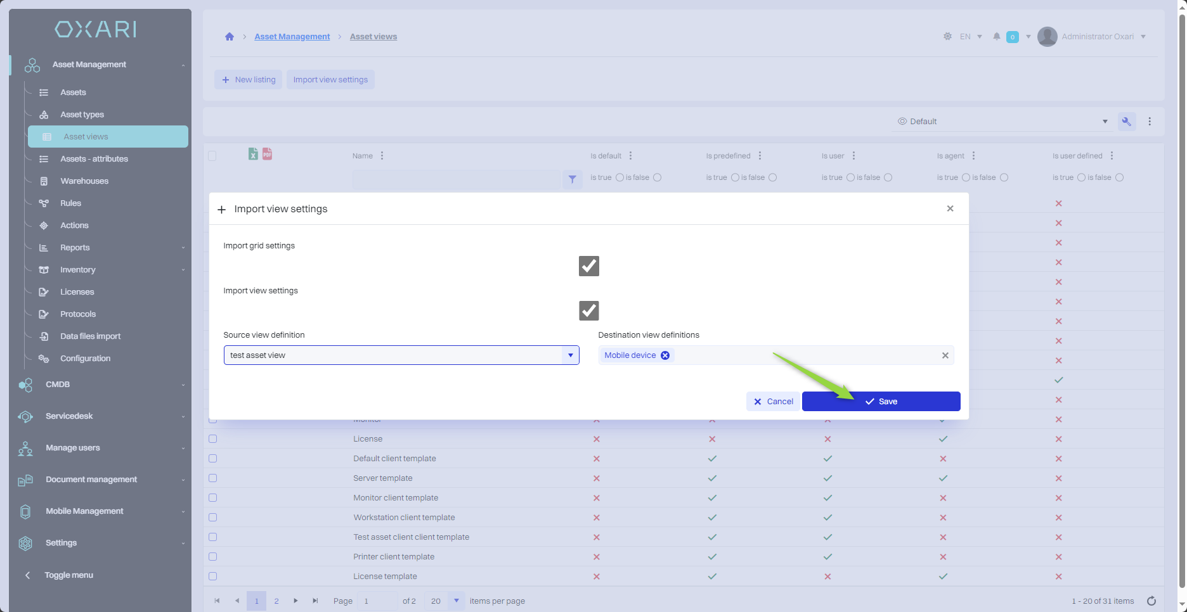This screenshot has width=1187, height=612.
Task: Go to home via house icon
Action: (x=230, y=37)
